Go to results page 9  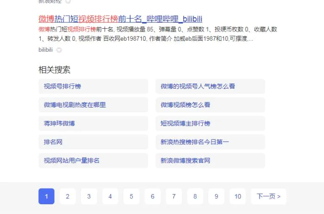coord(216,196)
